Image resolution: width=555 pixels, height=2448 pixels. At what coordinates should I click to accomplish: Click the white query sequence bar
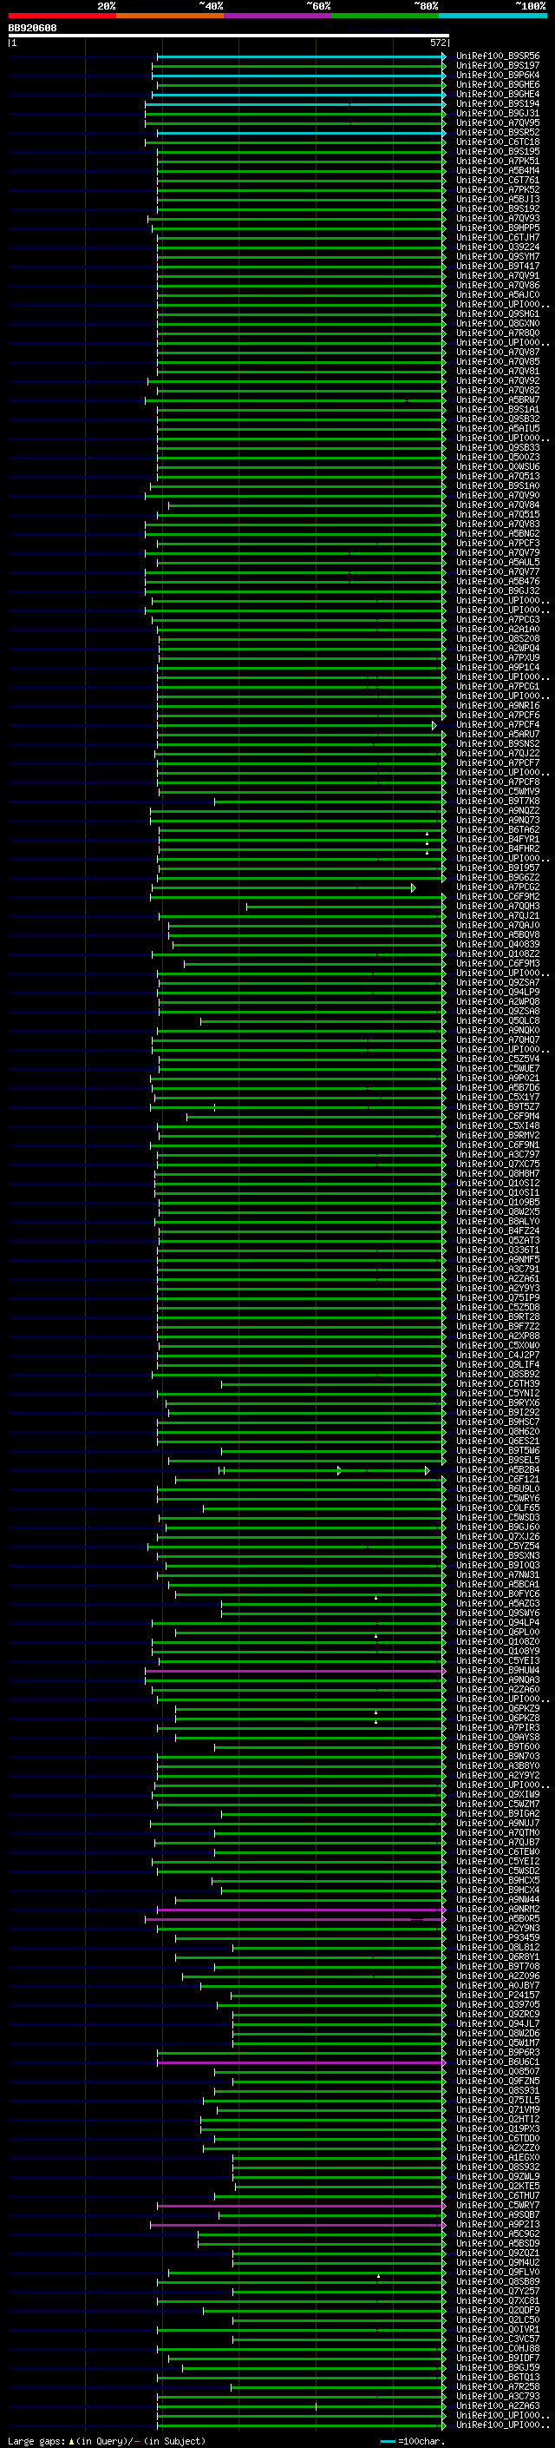(229, 35)
